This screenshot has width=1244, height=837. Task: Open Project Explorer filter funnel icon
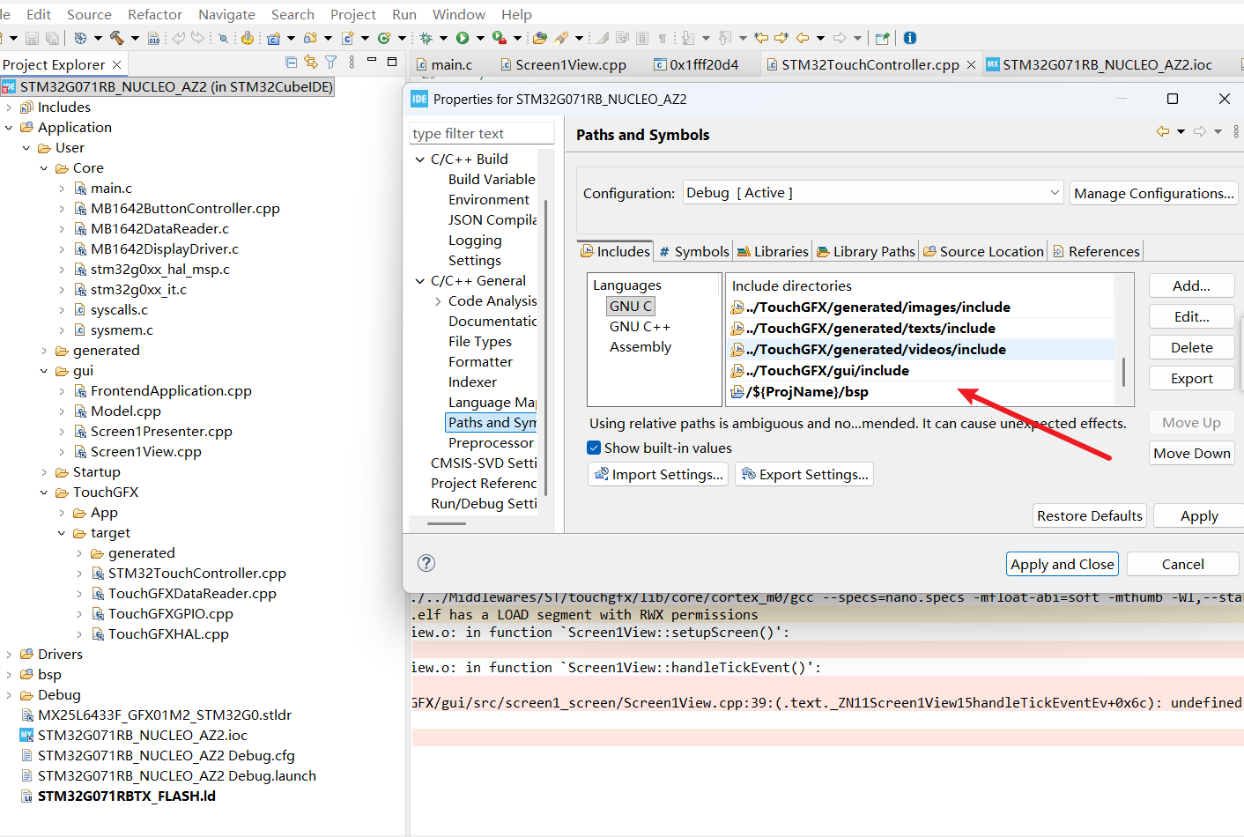[331, 62]
